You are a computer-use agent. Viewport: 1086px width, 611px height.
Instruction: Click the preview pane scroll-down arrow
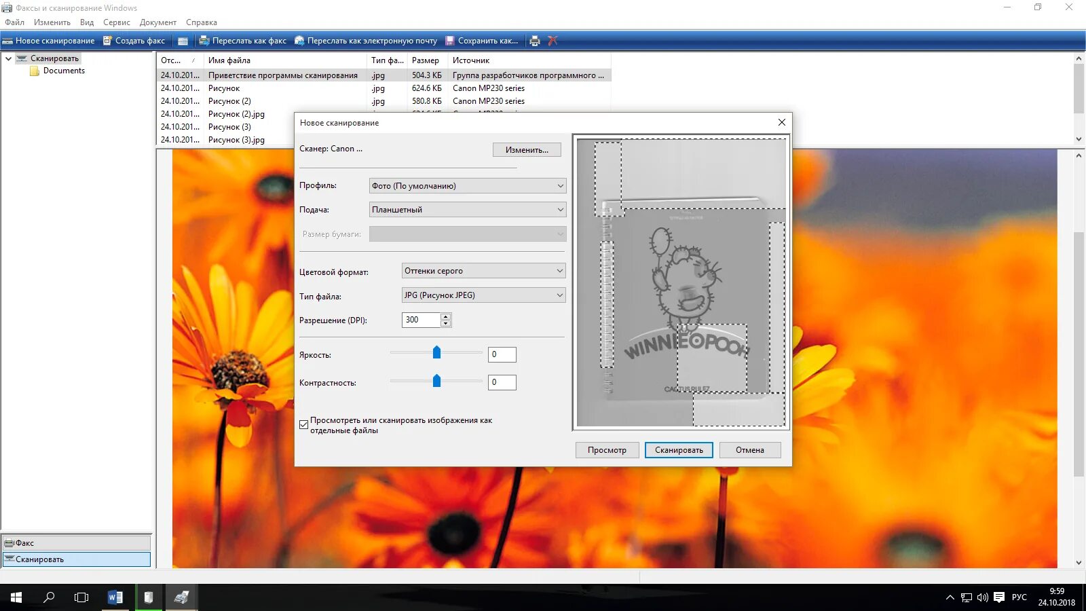[1079, 563]
